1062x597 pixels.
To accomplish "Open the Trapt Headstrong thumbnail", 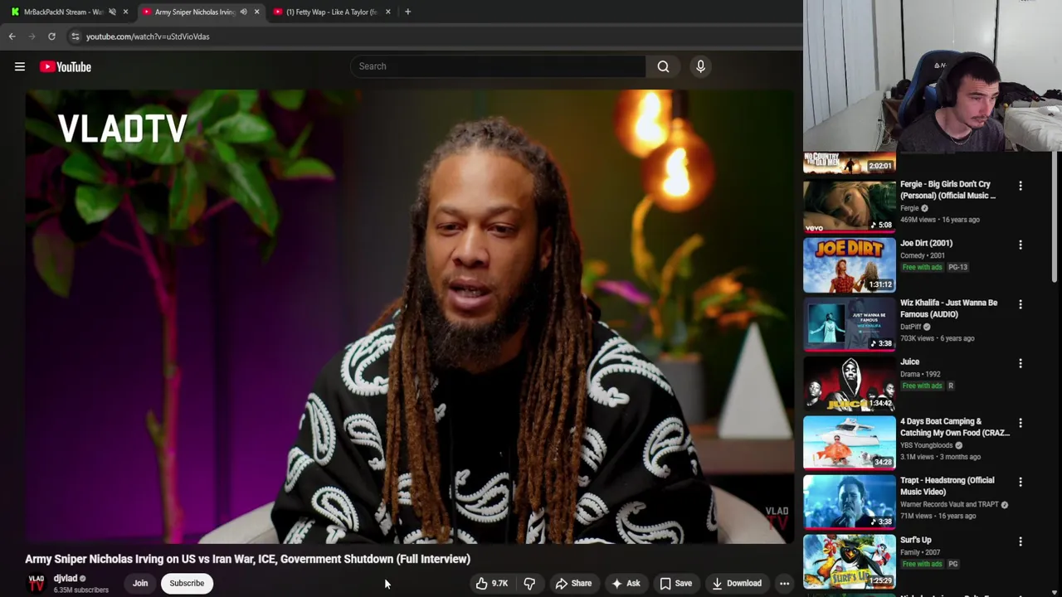I will point(850,502).
